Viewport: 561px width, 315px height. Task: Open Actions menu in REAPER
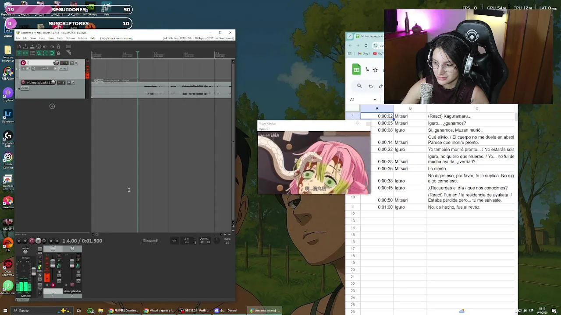(82, 38)
